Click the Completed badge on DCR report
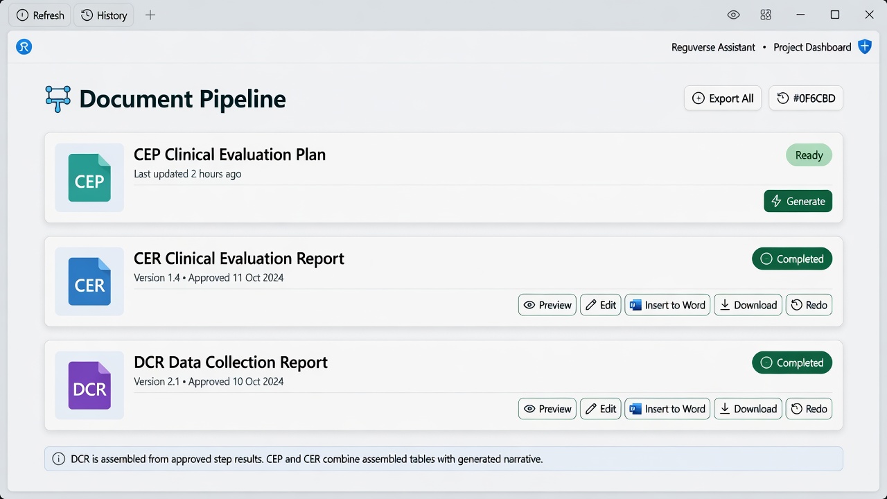 point(792,363)
